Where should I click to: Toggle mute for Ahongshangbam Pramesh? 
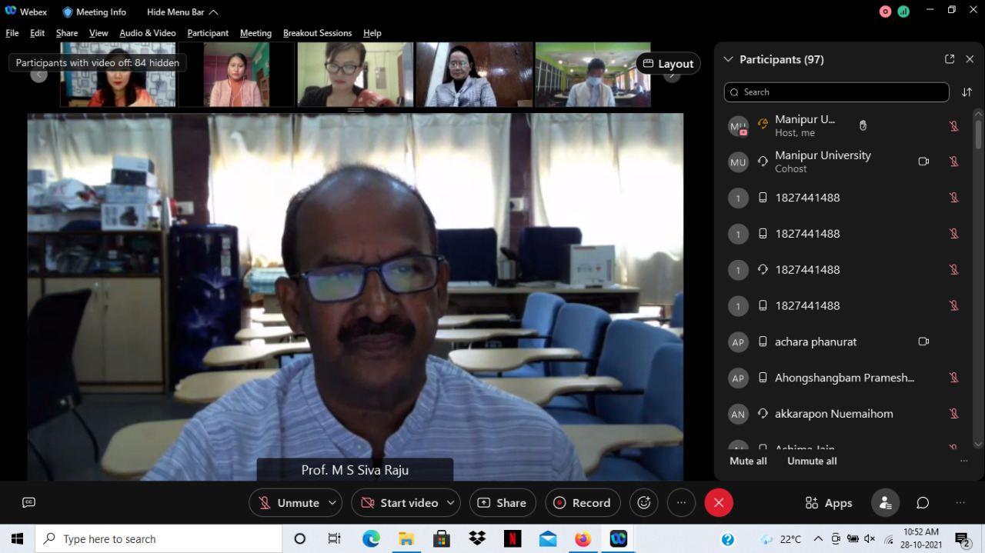click(x=953, y=378)
